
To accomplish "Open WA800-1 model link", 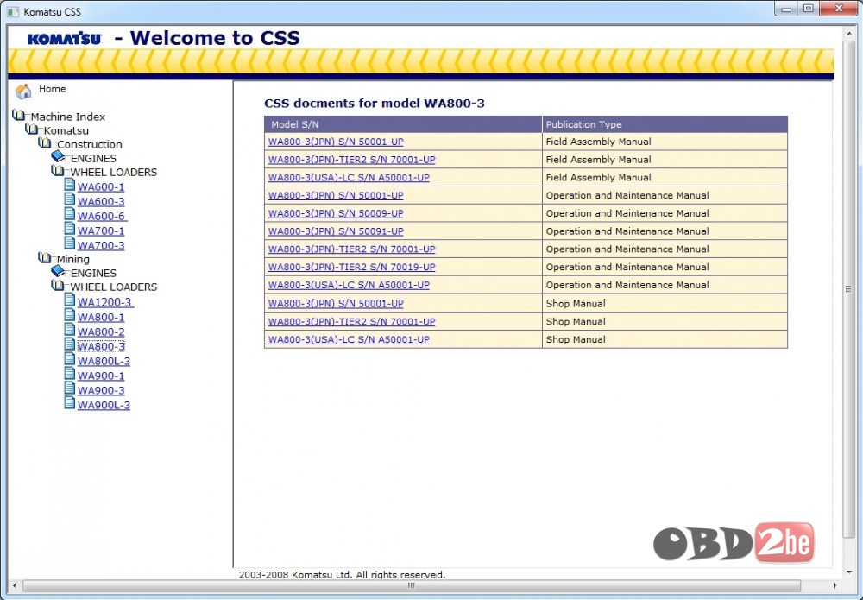I will pos(101,317).
